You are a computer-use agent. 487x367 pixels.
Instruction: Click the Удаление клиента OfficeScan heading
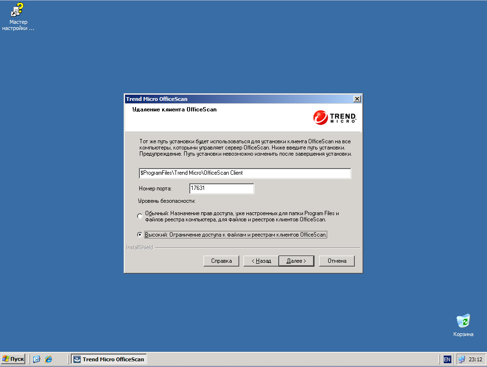[175, 109]
